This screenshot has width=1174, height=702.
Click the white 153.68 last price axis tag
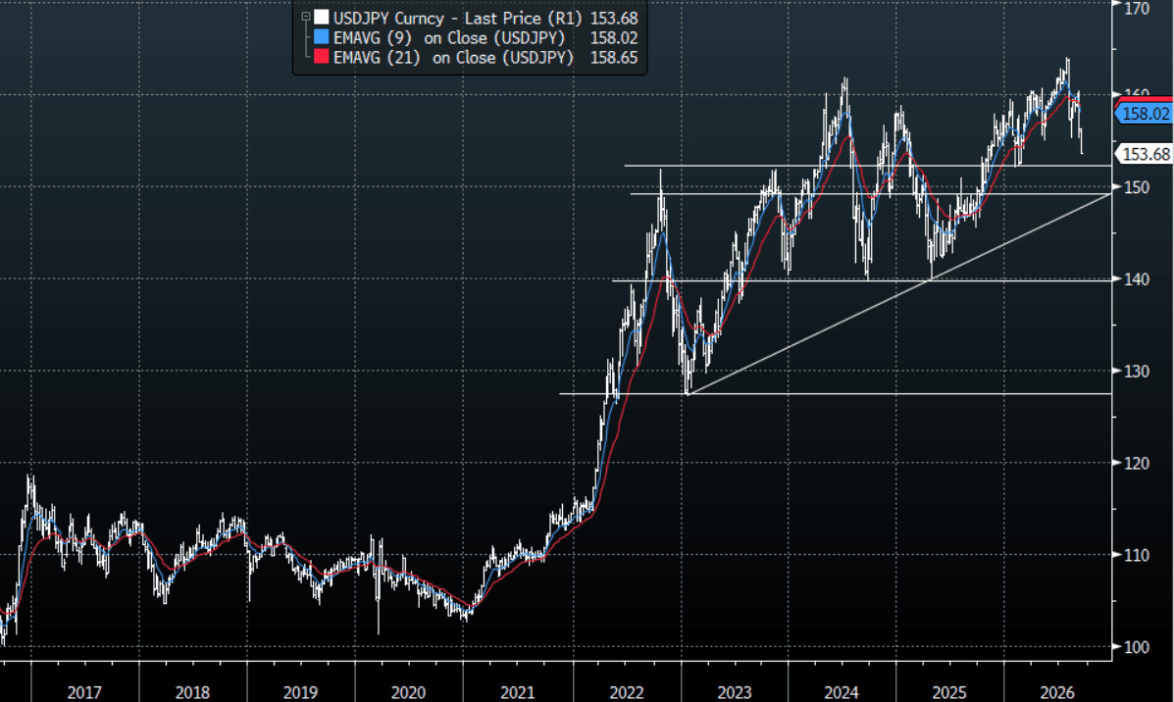point(1144,154)
